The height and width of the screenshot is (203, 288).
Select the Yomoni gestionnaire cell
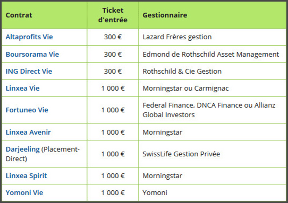pos(213,193)
